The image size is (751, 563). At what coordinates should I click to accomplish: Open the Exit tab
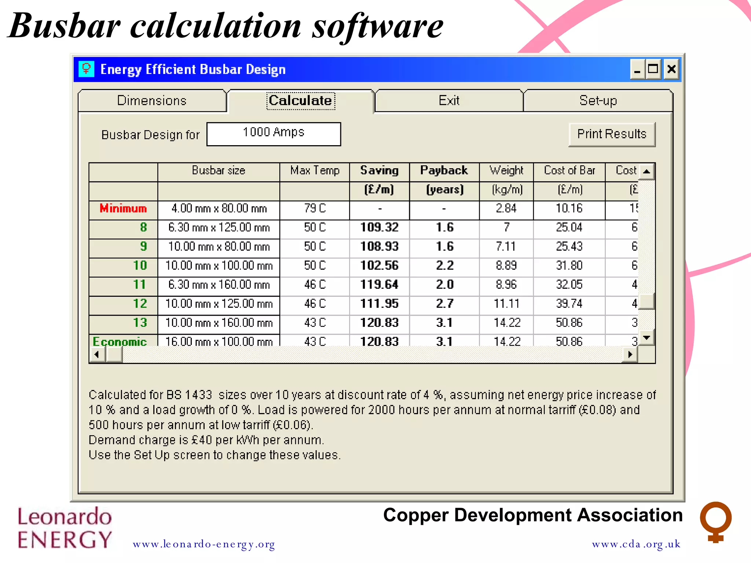click(x=449, y=101)
